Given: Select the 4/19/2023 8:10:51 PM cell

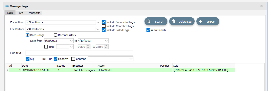Looking at the screenshot, I should (x=39, y=70).
